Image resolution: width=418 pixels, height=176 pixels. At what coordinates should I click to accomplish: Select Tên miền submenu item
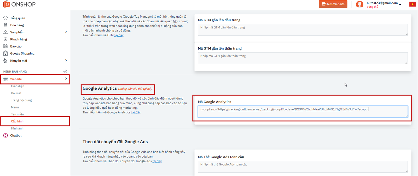[17, 114]
